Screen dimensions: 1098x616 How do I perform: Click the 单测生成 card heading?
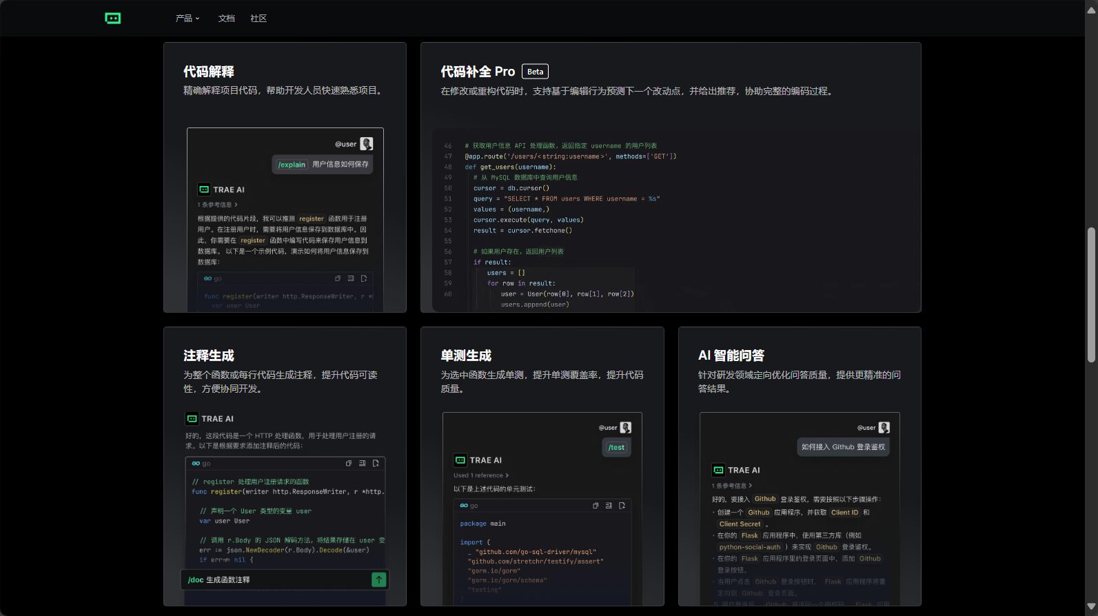(x=466, y=356)
